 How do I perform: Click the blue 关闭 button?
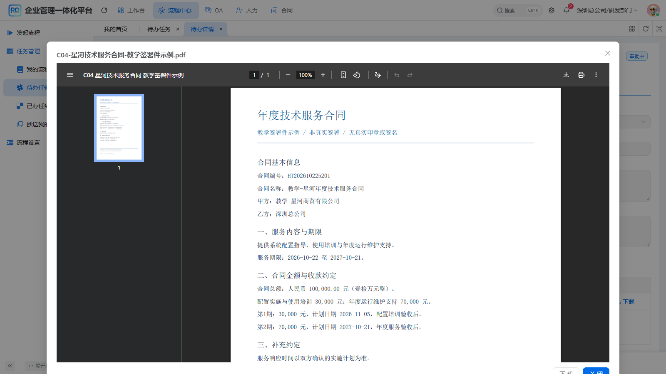point(596,372)
